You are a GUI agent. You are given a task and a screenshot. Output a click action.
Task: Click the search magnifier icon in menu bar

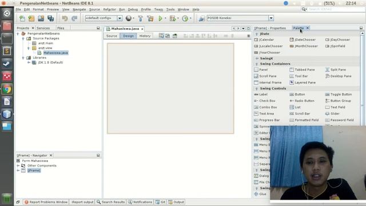pyautogui.click(x=304, y=9)
